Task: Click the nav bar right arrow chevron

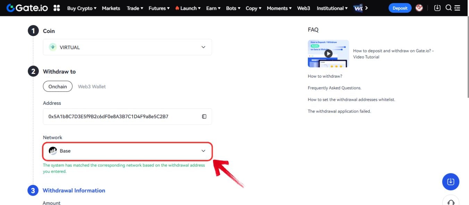Action: click(366, 8)
